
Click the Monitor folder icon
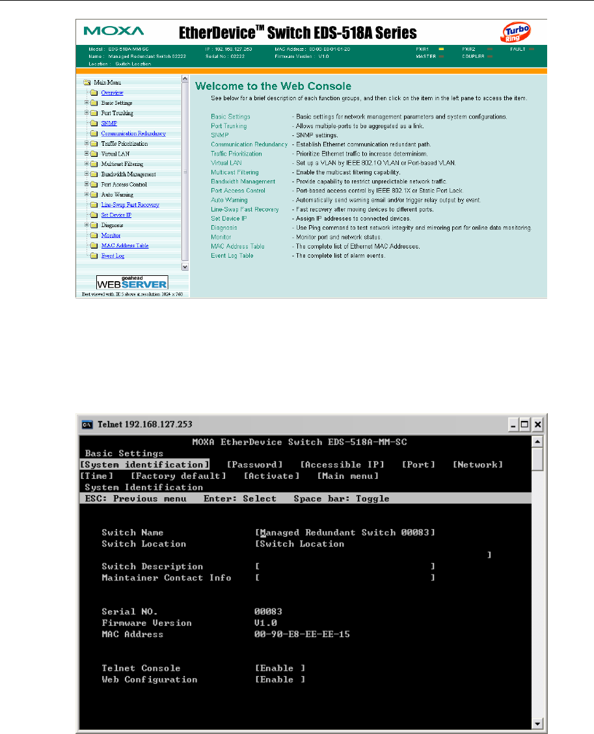pos(94,236)
